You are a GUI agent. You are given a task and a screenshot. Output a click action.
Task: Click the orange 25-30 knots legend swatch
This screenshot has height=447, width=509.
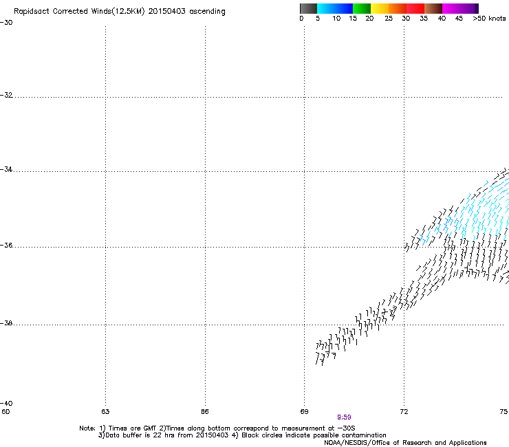pos(398,8)
